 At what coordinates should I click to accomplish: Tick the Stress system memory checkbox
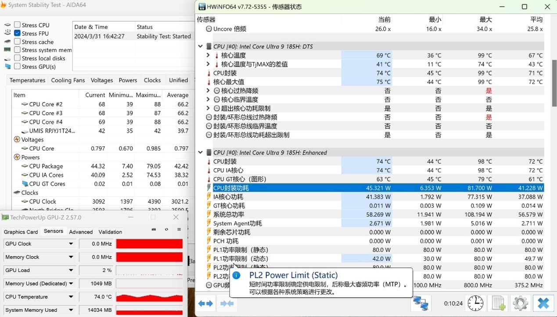(x=17, y=50)
